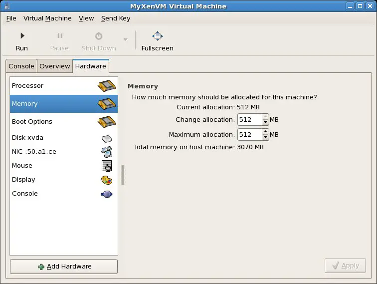
Task: Select the Hardware tab
Action: pyautogui.click(x=91, y=66)
